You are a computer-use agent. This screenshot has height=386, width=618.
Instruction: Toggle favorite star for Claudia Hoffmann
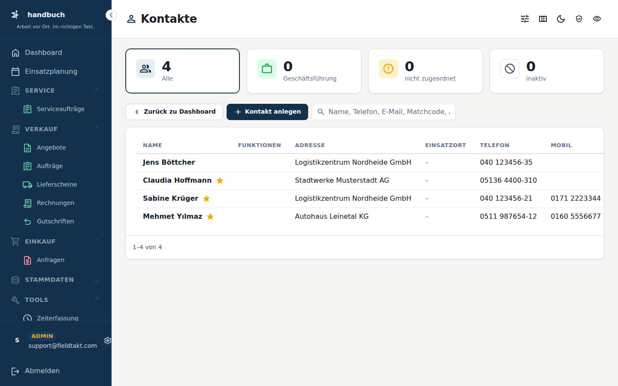pos(220,181)
